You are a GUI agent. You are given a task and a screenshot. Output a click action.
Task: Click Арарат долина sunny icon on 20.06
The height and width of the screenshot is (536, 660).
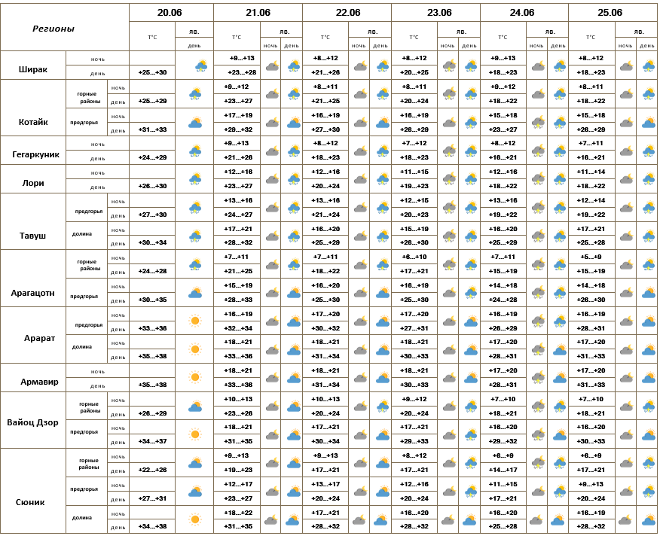click(x=195, y=349)
